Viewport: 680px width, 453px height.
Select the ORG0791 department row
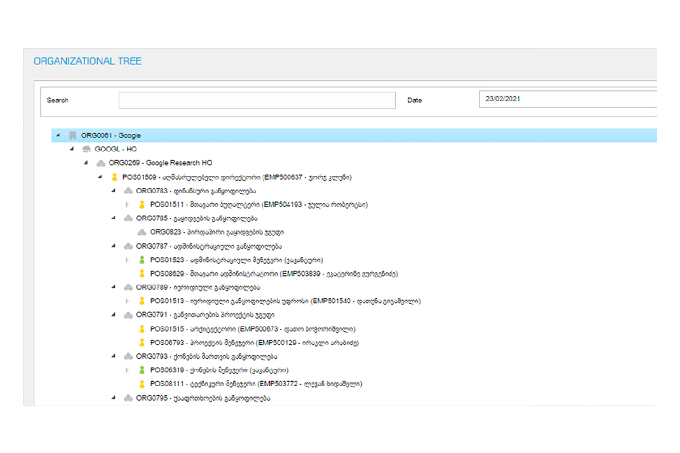point(205,315)
